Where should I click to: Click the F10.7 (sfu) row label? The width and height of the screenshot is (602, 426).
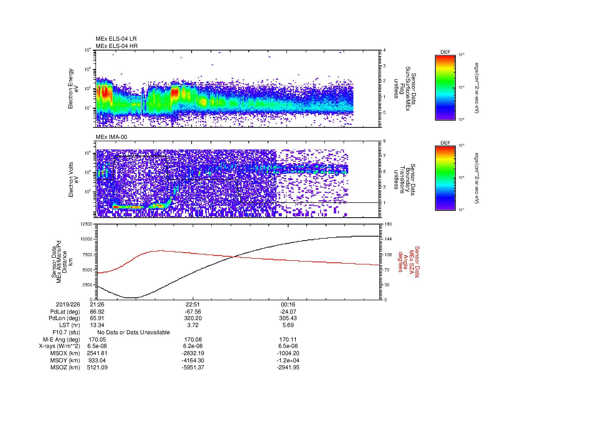coord(66,332)
